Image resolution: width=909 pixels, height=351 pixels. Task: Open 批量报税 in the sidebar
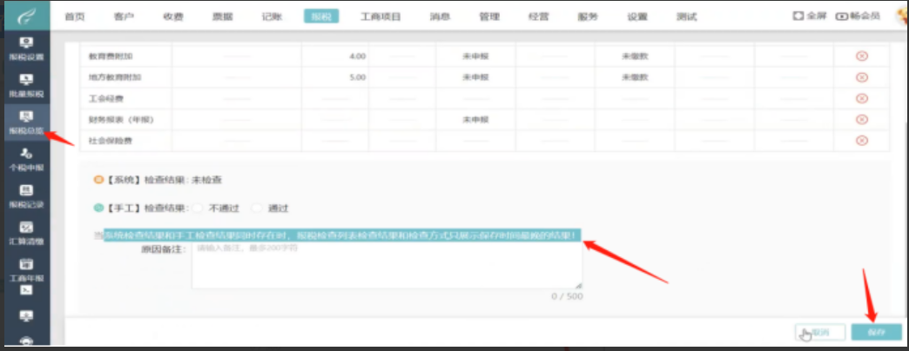[x=26, y=84]
